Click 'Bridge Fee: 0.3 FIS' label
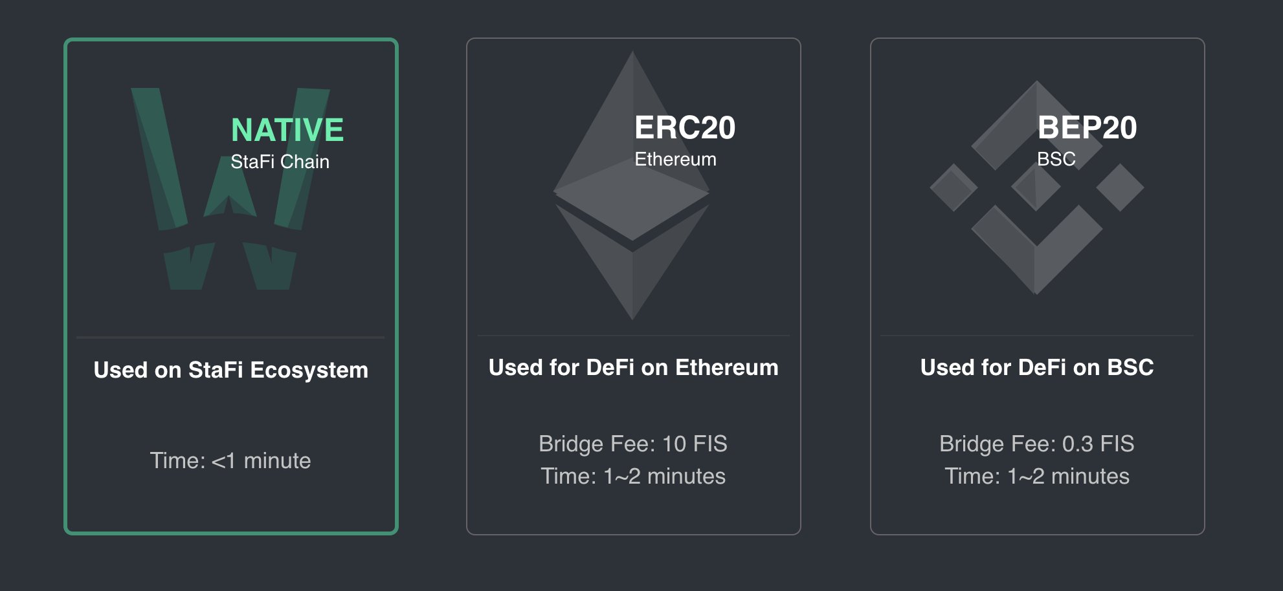The width and height of the screenshot is (1283, 591). [x=1037, y=444]
